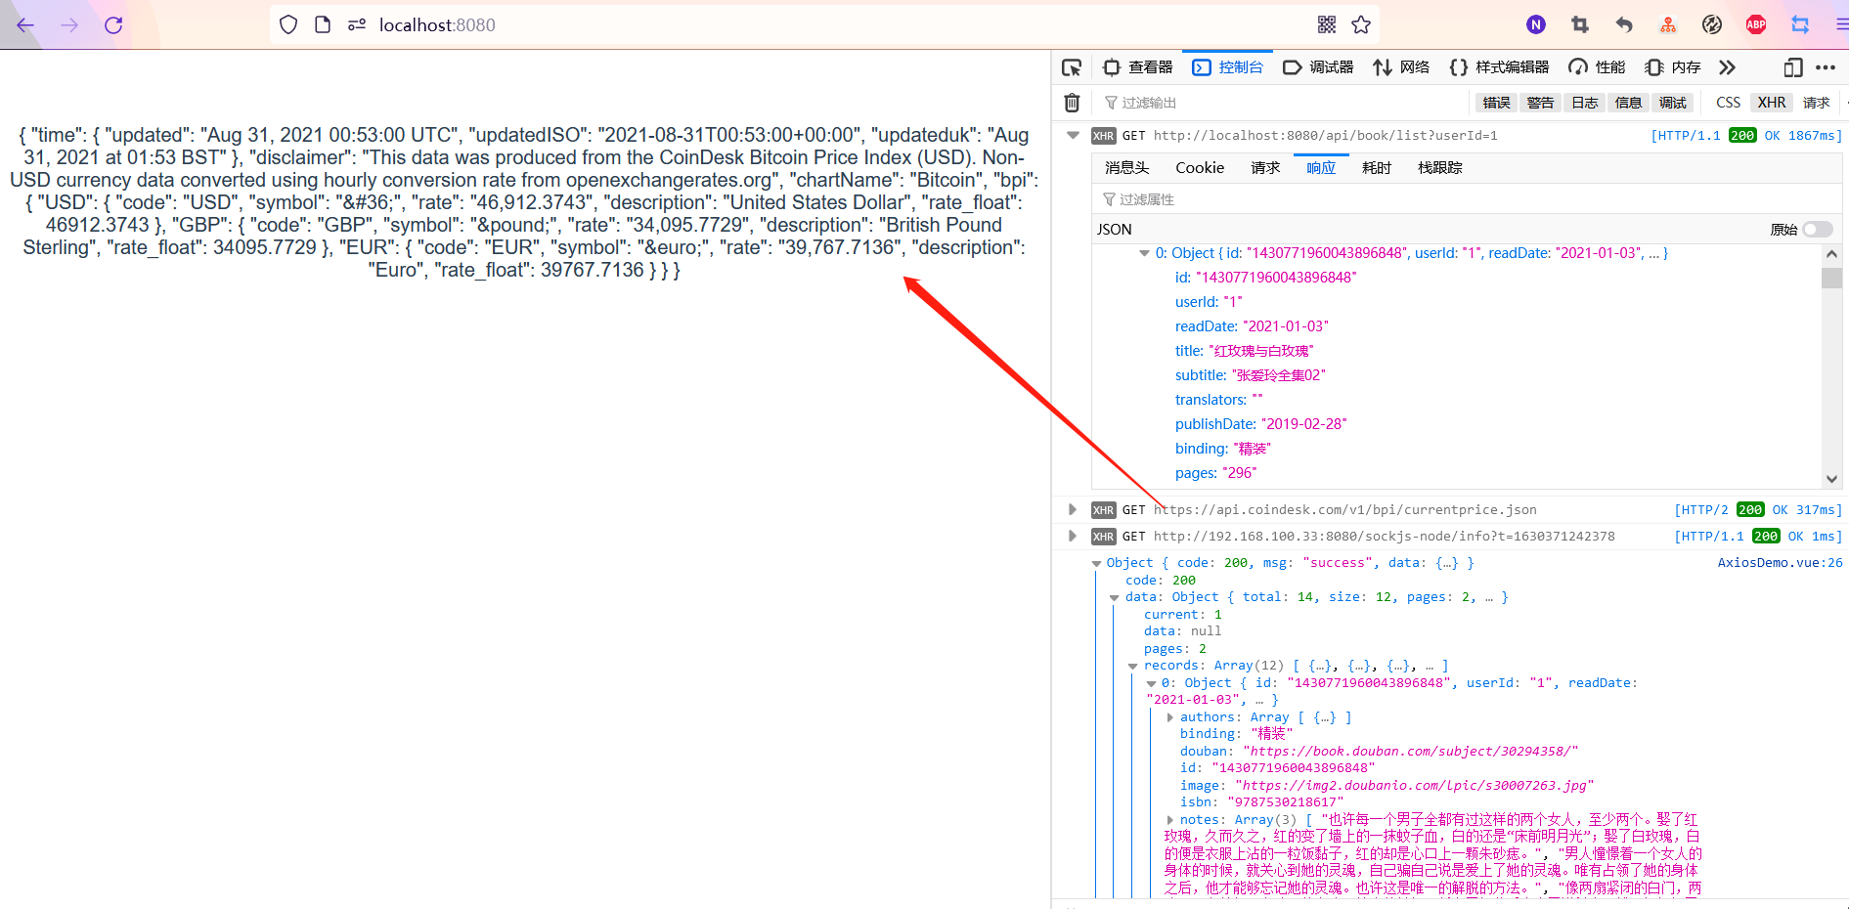Click the undo arrow toolbar icon
Viewport: 1849px width, 909px height.
point(1624,25)
